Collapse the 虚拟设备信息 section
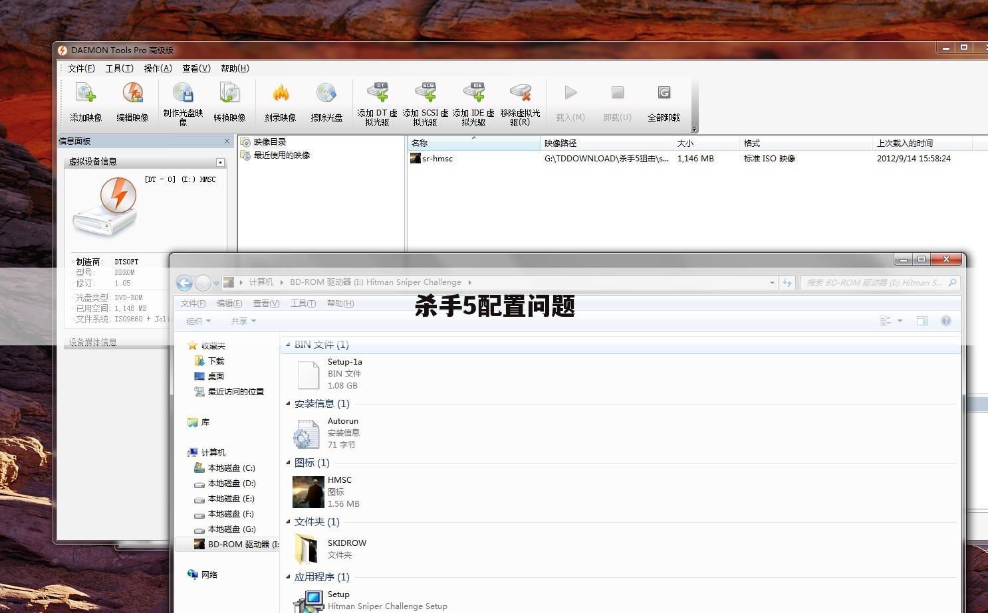This screenshot has height=613, width=988. point(220,162)
